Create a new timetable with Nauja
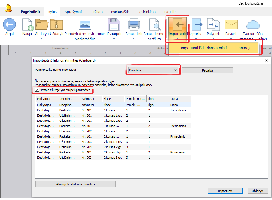The image size is (272, 200). (27, 24)
